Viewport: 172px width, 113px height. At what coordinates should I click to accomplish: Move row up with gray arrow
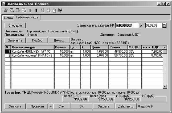[x=30, y=11]
